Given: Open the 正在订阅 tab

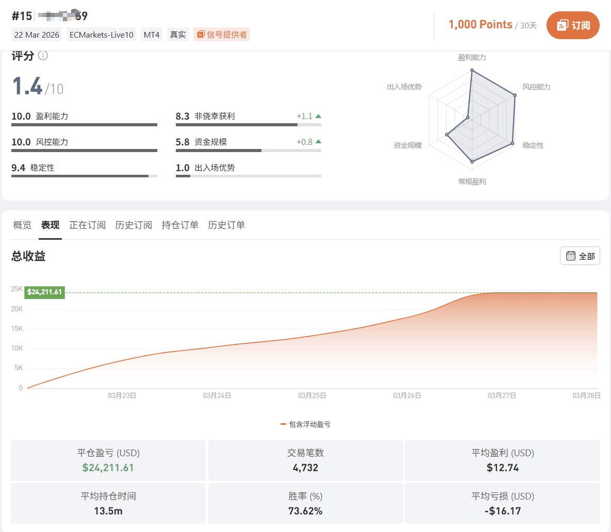Looking at the screenshot, I should [x=88, y=225].
